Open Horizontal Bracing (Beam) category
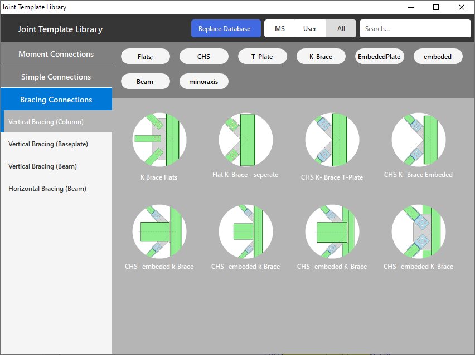The width and height of the screenshot is (475, 355). 47,188
